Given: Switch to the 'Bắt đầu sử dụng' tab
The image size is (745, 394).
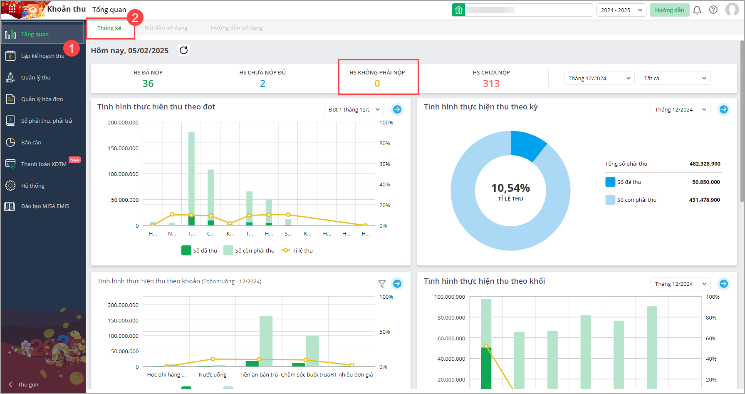Looking at the screenshot, I should (166, 28).
